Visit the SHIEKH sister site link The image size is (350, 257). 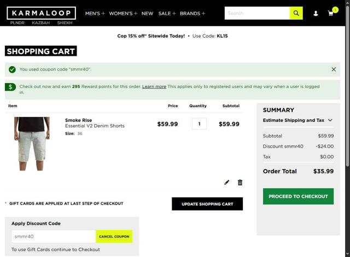click(65, 23)
